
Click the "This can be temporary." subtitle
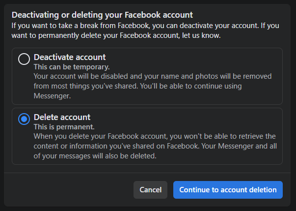[72, 67]
